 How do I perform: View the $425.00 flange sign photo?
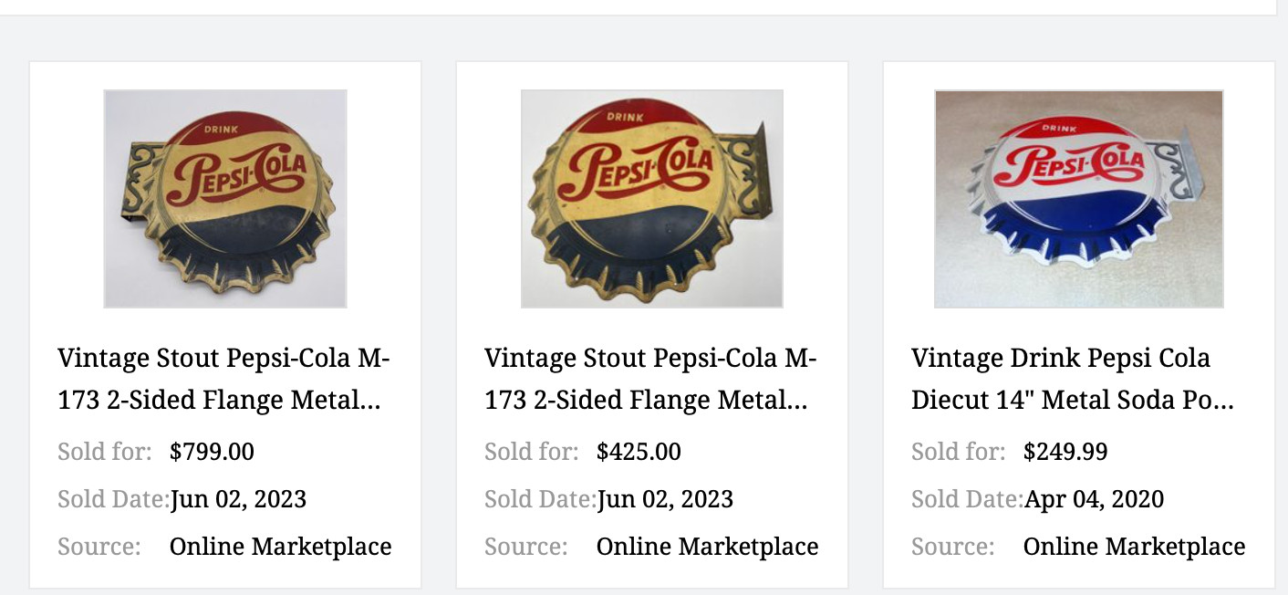[x=651, y=198]
